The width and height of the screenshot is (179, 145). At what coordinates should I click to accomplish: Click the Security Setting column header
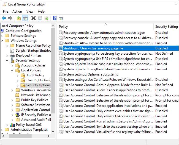[x=166, y=27]
